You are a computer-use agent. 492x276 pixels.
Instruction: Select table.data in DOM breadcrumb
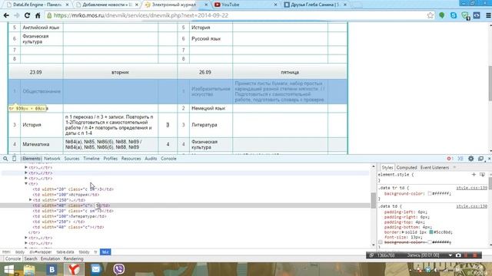pos(65,252)
